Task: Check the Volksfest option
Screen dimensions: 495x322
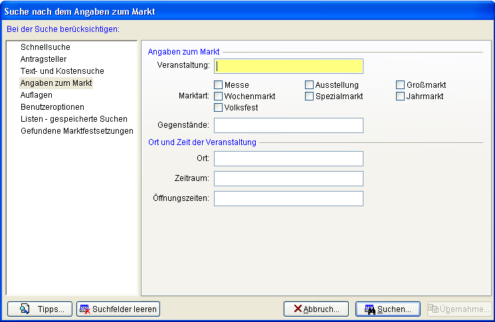Action: tap(218, 108)
